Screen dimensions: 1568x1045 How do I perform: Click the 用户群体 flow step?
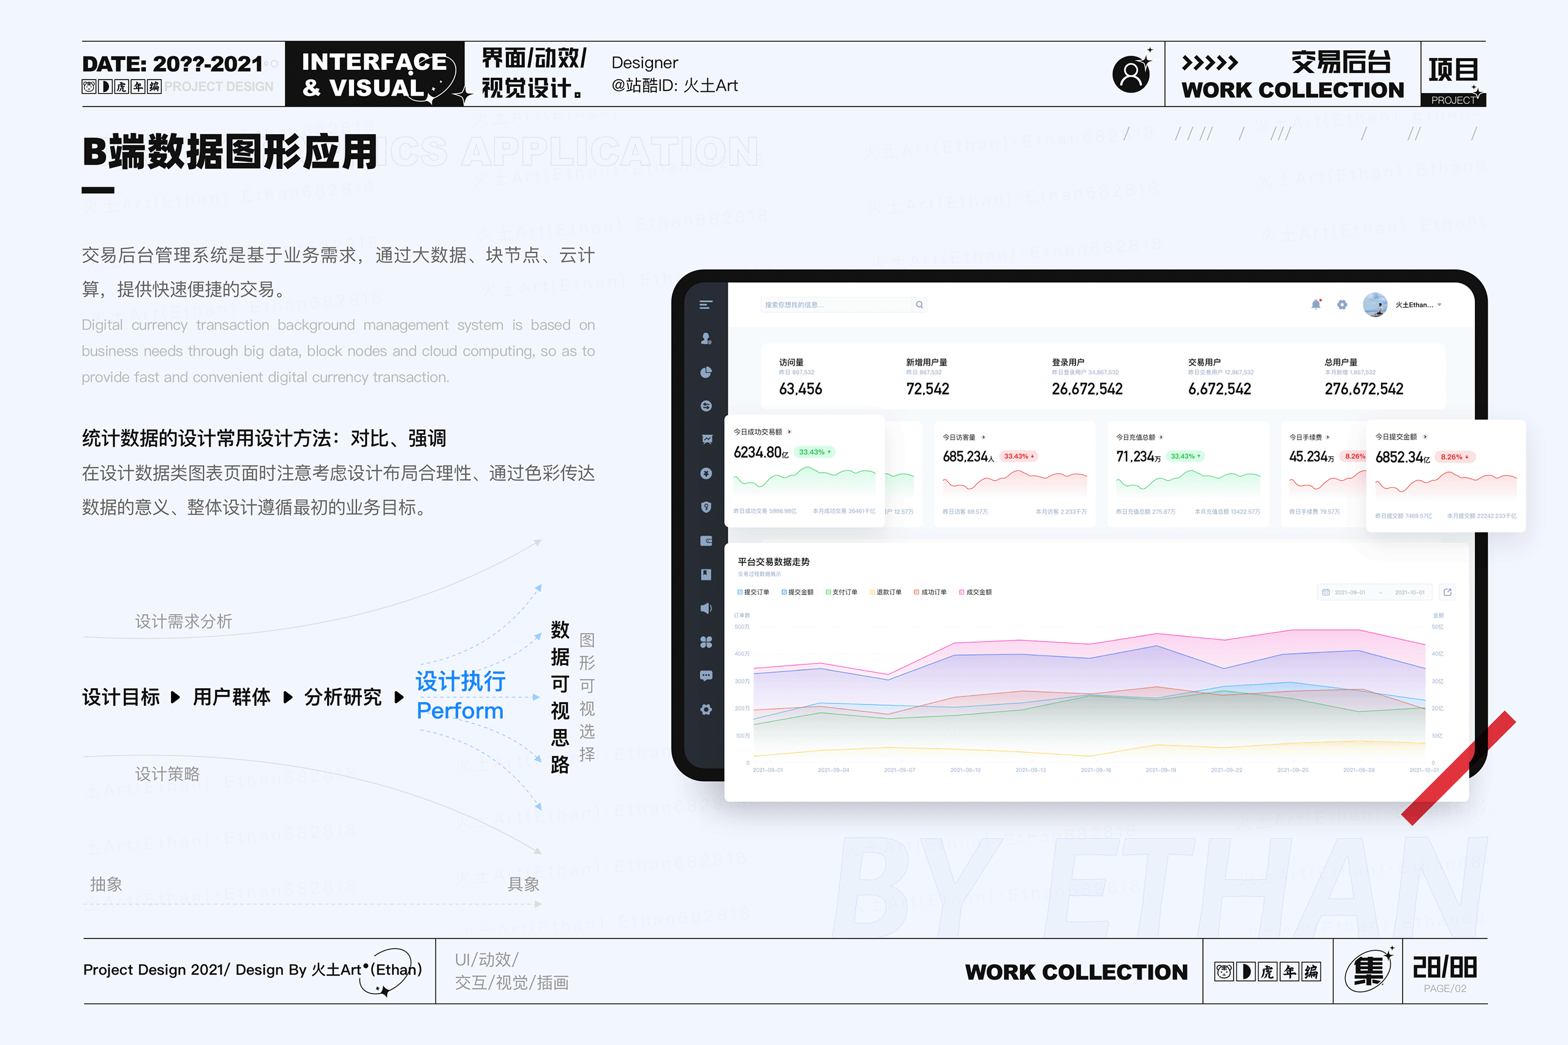pyautogui.click(x=232, y=697)
